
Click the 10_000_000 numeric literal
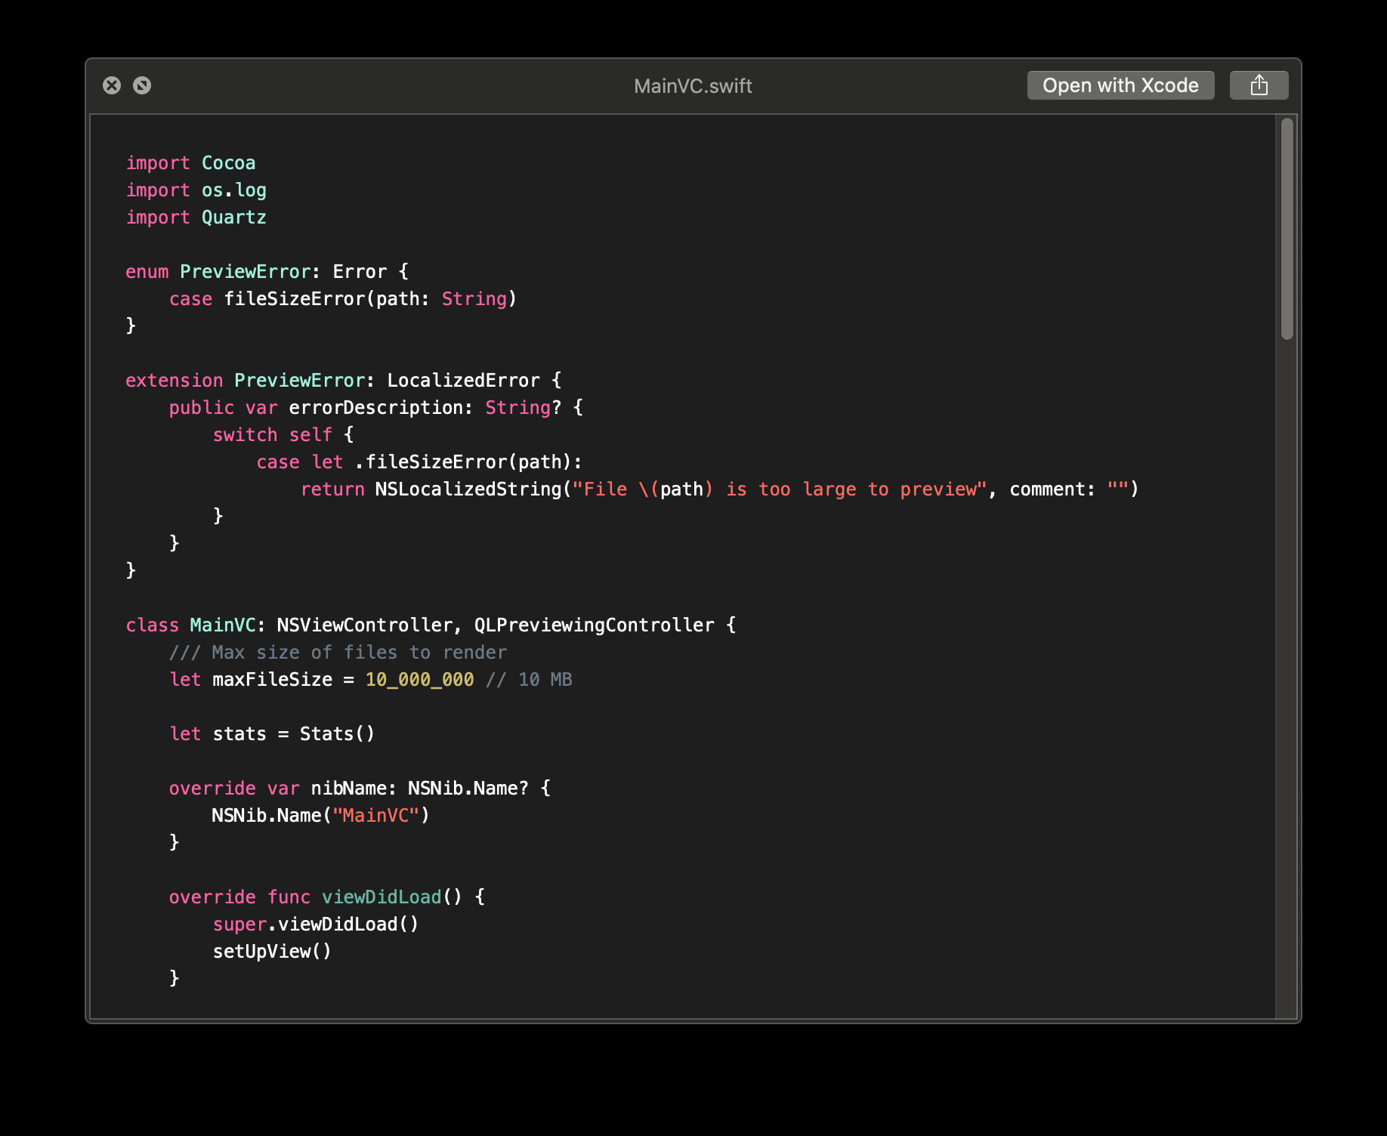(x=419, y=680)
